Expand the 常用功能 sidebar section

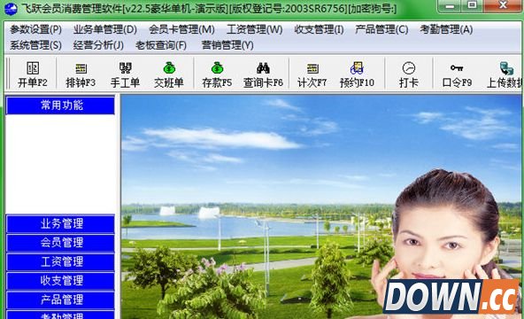(60, 105)
